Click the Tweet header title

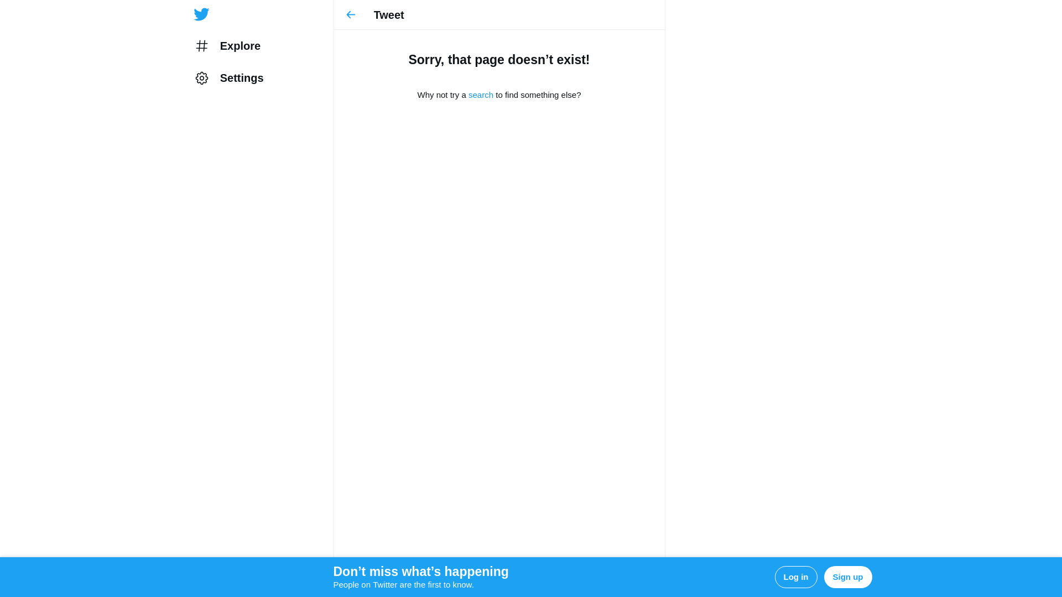(389, 15)
